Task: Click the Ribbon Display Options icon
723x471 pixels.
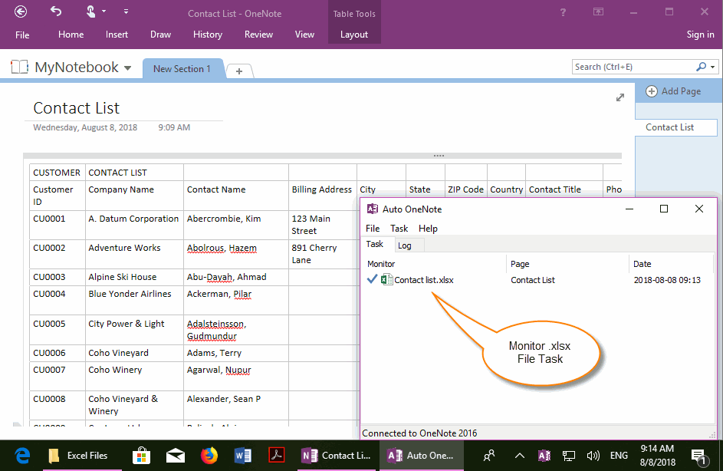Action: coord(598,12)
